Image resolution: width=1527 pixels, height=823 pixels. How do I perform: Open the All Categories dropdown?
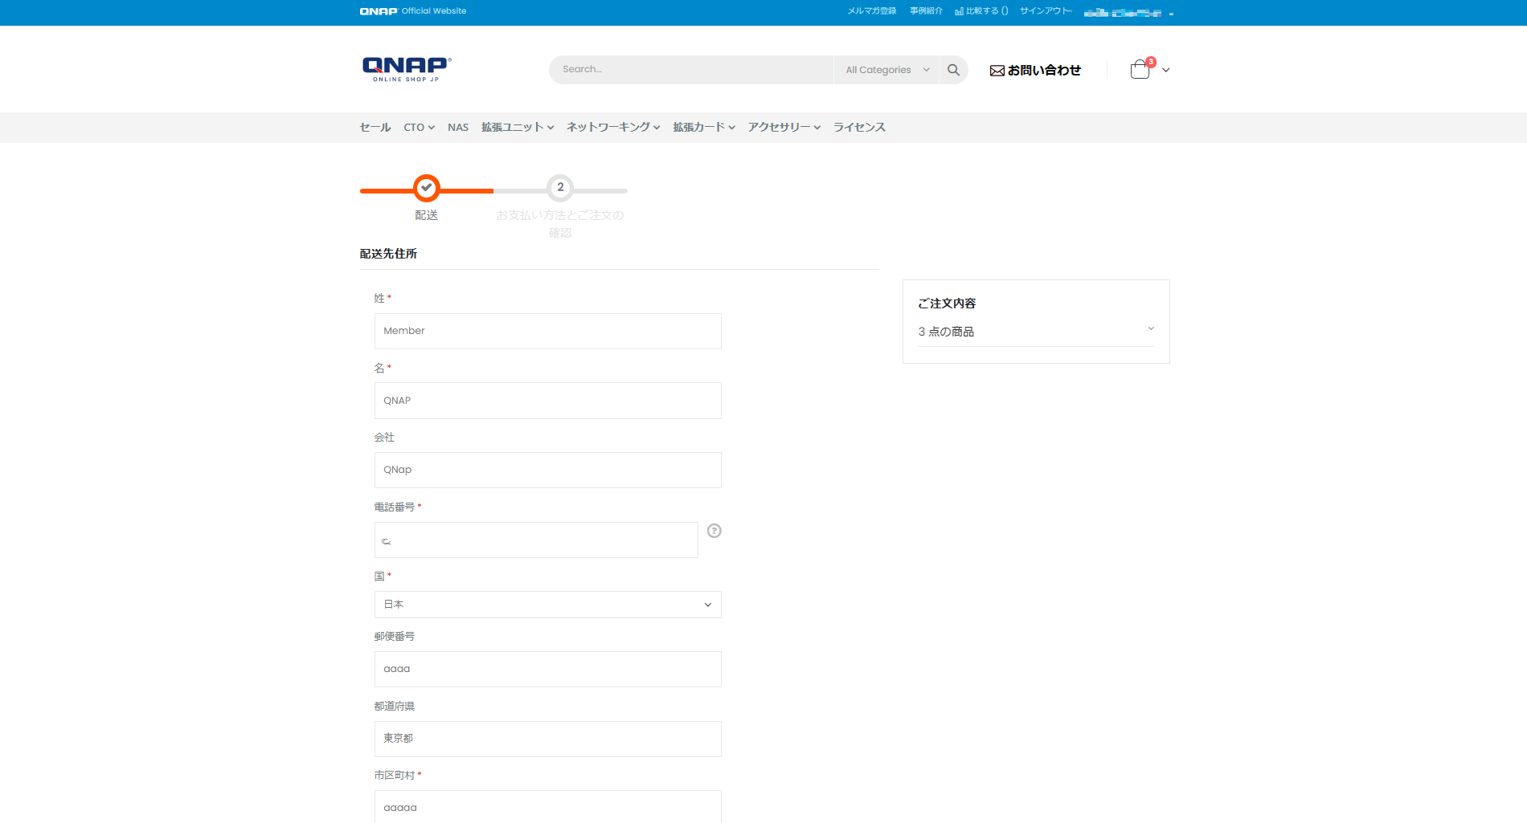[886, 70]
